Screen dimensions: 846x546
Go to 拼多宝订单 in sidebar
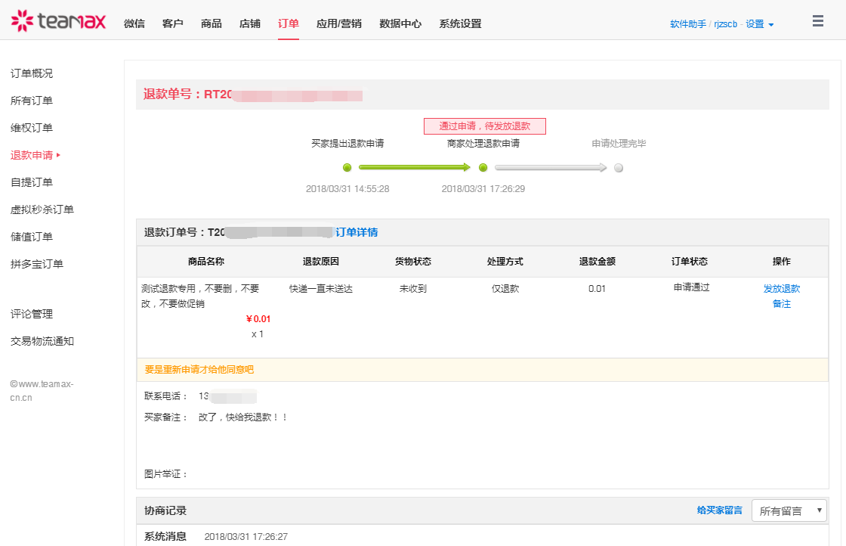37,264
